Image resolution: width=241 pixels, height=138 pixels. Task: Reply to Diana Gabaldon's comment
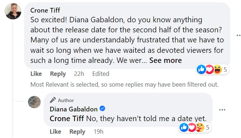(77, 132)
